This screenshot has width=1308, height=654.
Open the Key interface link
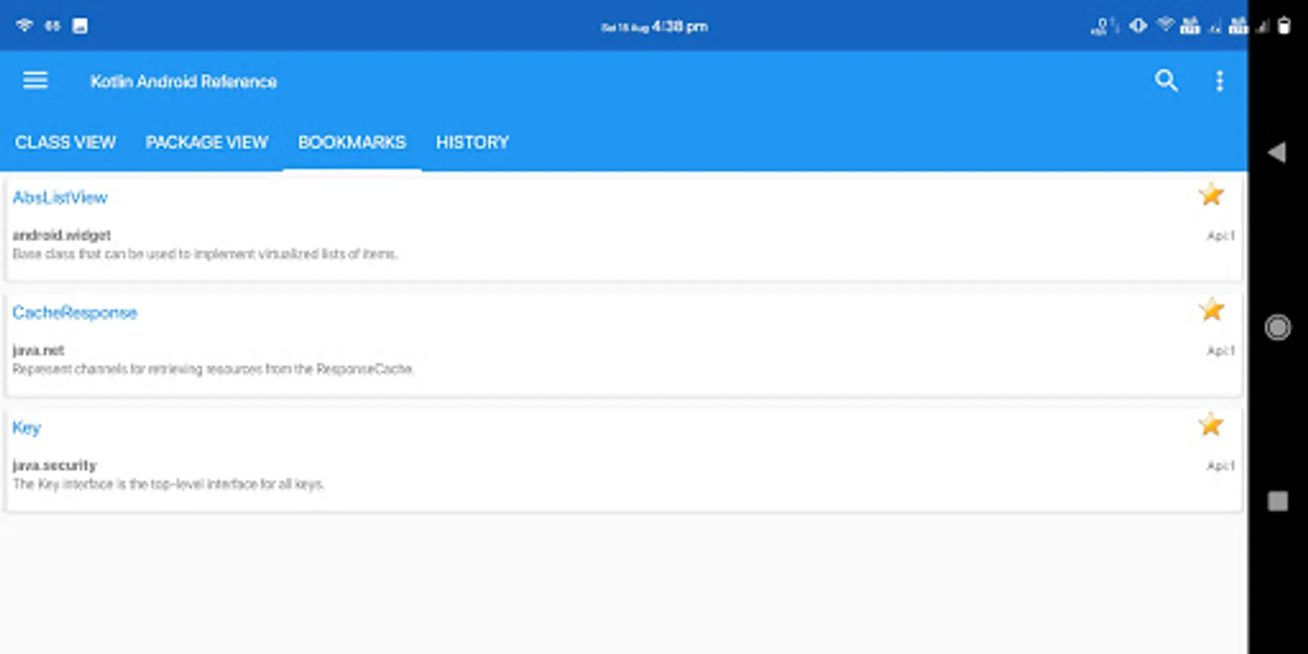pos(26,428)
